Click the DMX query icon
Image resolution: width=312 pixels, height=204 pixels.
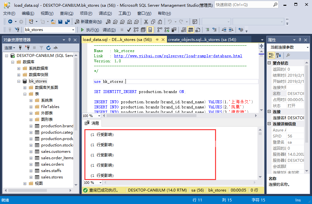122,22
